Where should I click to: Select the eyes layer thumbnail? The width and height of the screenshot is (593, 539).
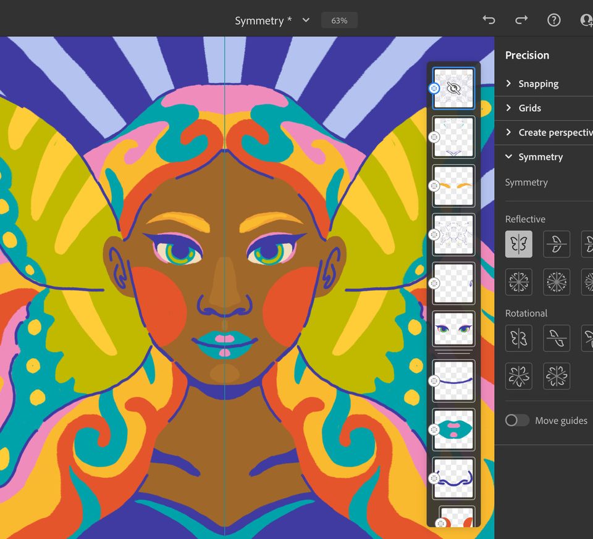[x=453, y=331]
